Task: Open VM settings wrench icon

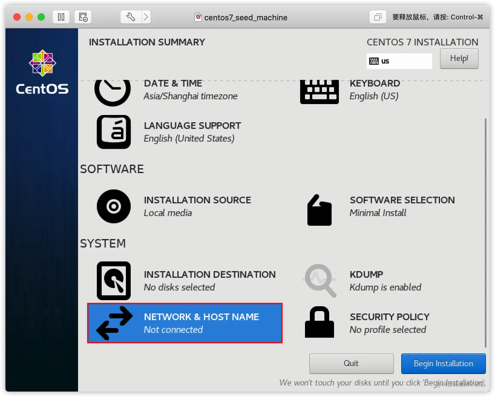Action: click(131, 17)
